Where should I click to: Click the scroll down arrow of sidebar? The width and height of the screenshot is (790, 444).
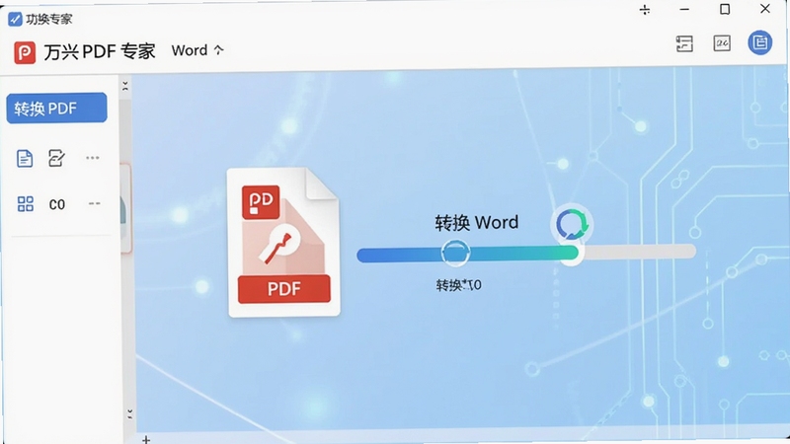coord(130,414)
